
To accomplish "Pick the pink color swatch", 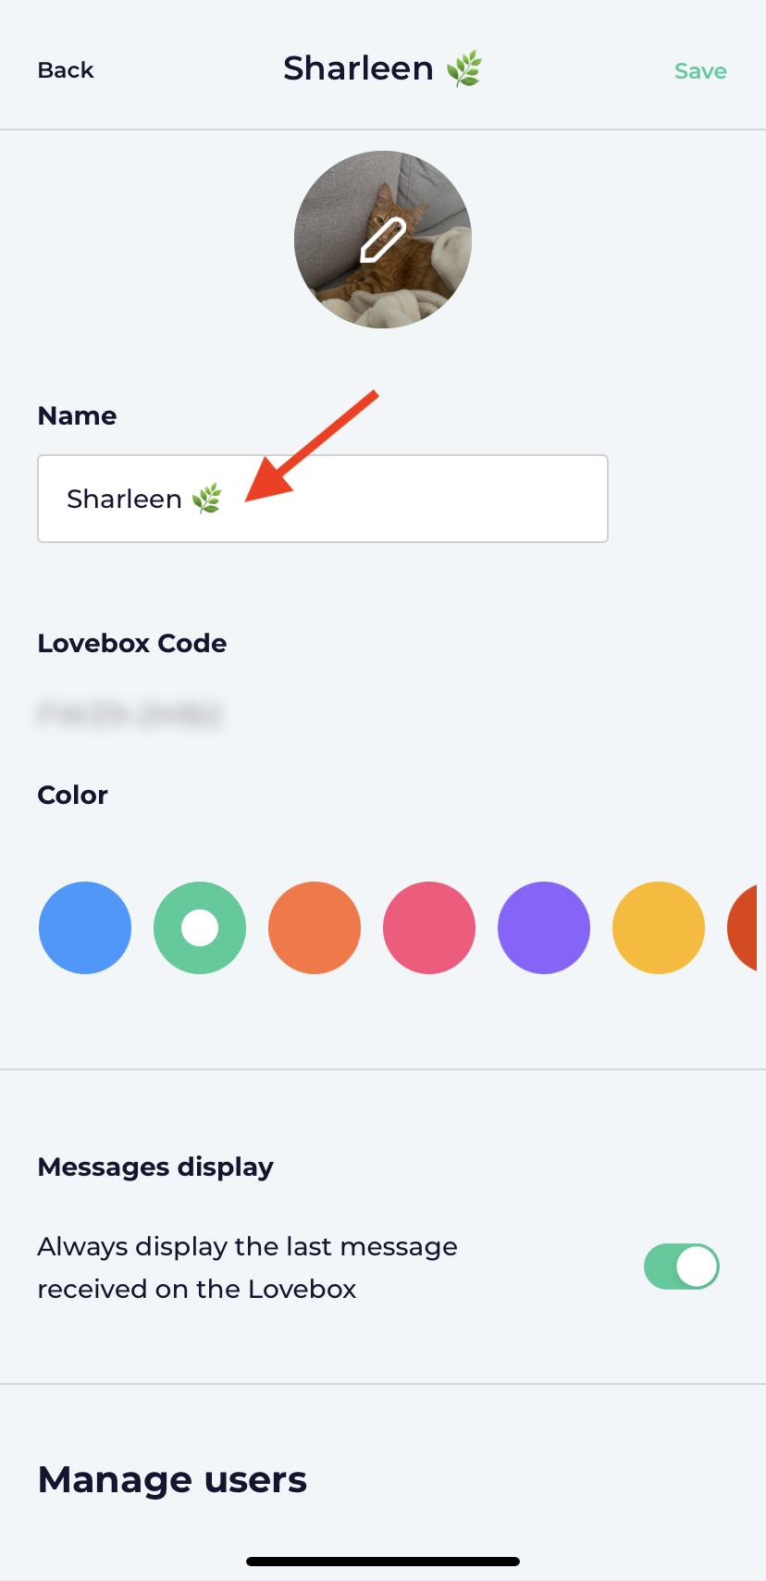I will coord(429,928).
